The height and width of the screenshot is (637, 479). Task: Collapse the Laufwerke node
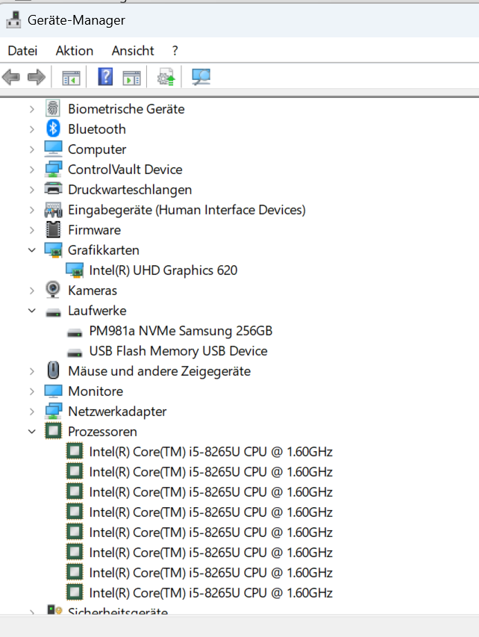(x=31, y=311)
